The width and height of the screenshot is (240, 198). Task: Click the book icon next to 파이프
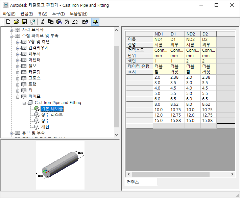point(24,97)
